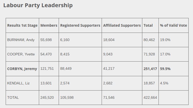Select the Results 1st Stage header cell
Image resolution: width=193 pixels, height=108 pixels.
coord(22,25)
